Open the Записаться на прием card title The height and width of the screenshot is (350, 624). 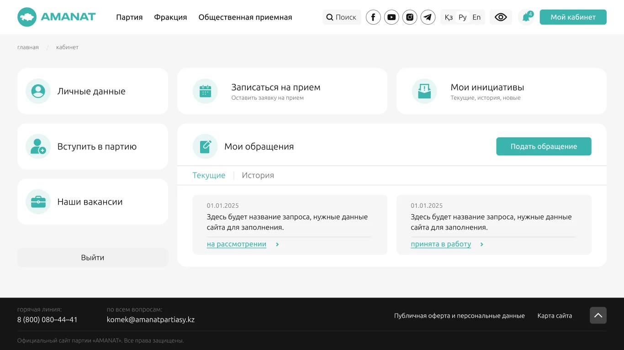(276, 87)
